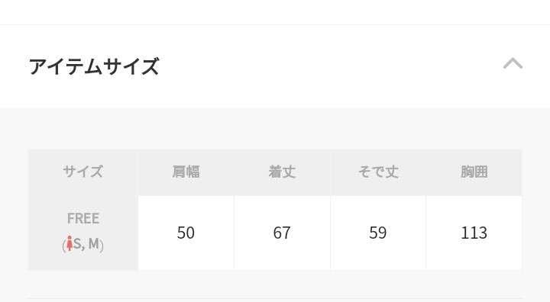Select the 肩幅 column header
Viewport: 550px width, 302px height.
(x=186, y=172)
